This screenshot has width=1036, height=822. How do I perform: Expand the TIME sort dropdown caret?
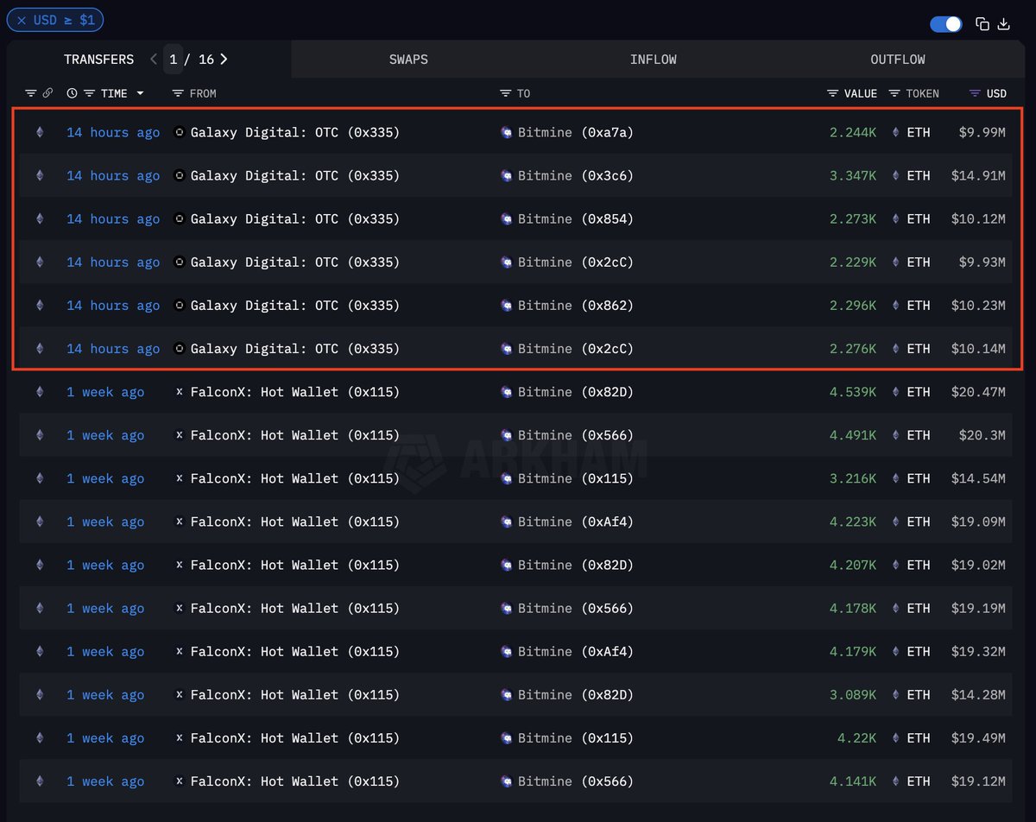[140, 93]
